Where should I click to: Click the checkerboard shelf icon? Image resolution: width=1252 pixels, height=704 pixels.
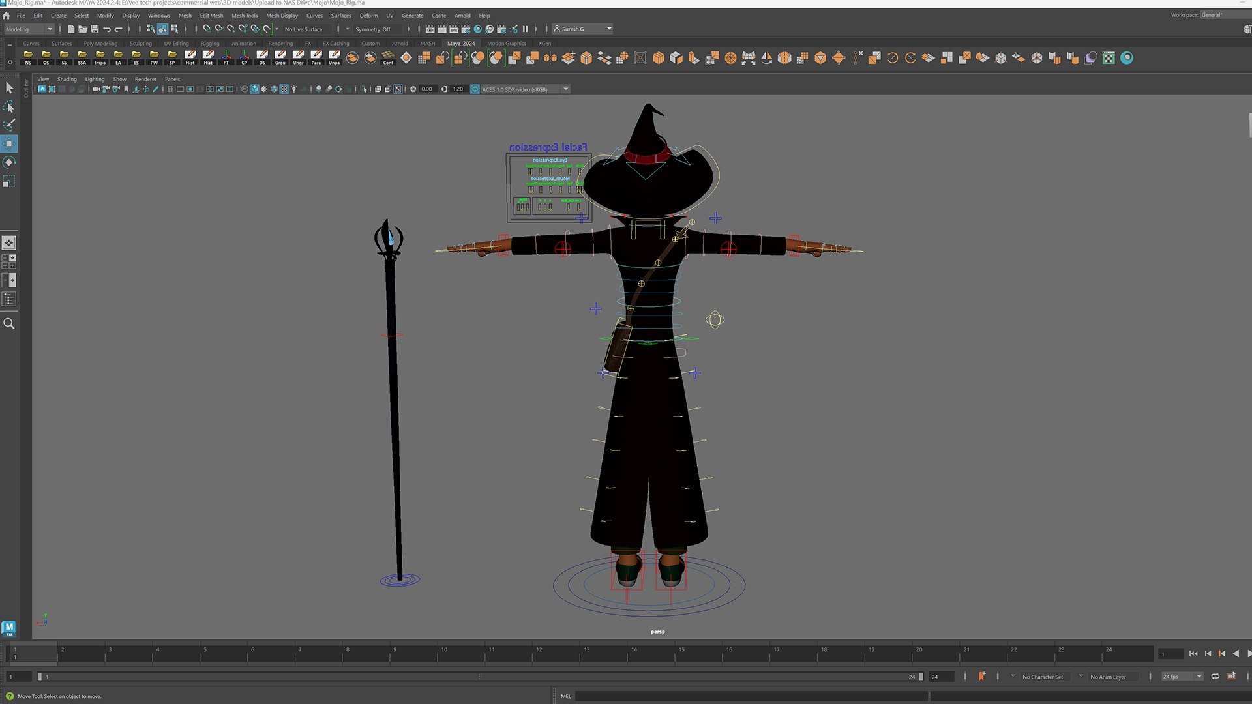[1109, 58]
